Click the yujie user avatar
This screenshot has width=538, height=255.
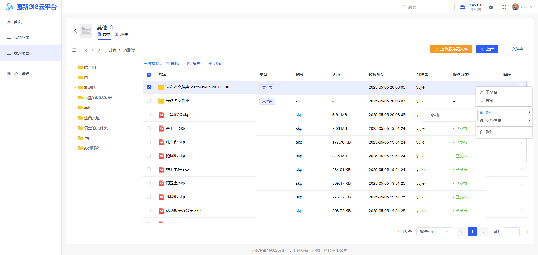pyautogui.click(x=515, y=7)
